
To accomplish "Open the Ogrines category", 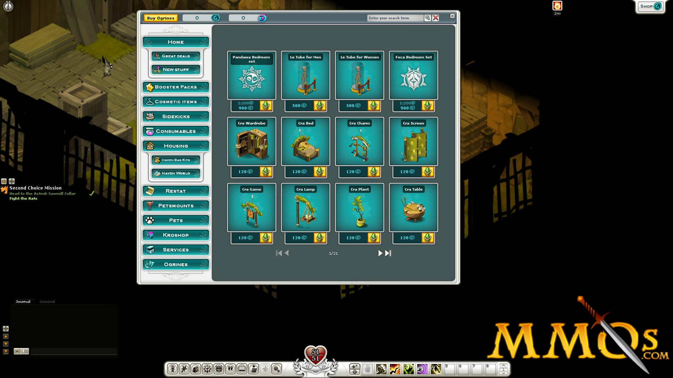I will click(x=176, y=264).
